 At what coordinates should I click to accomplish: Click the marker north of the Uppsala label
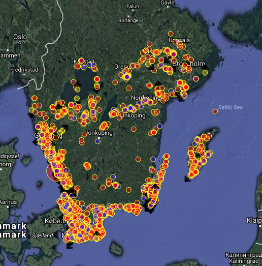[x=171, y=34]
